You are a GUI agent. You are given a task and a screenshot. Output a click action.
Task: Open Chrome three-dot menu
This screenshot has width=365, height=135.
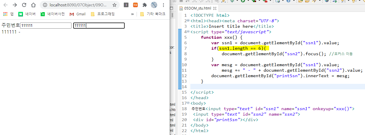[x=163, y=5]
